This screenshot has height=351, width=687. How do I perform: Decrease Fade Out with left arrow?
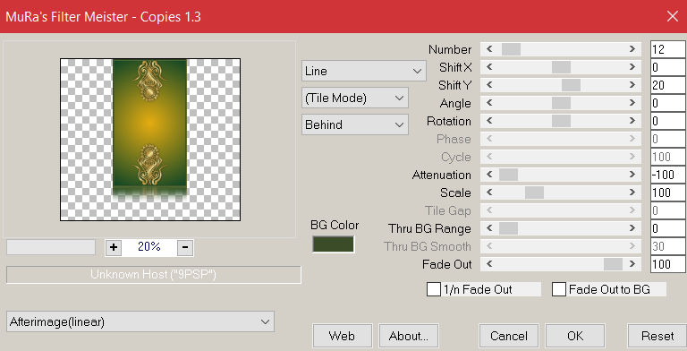click(489, 264)
